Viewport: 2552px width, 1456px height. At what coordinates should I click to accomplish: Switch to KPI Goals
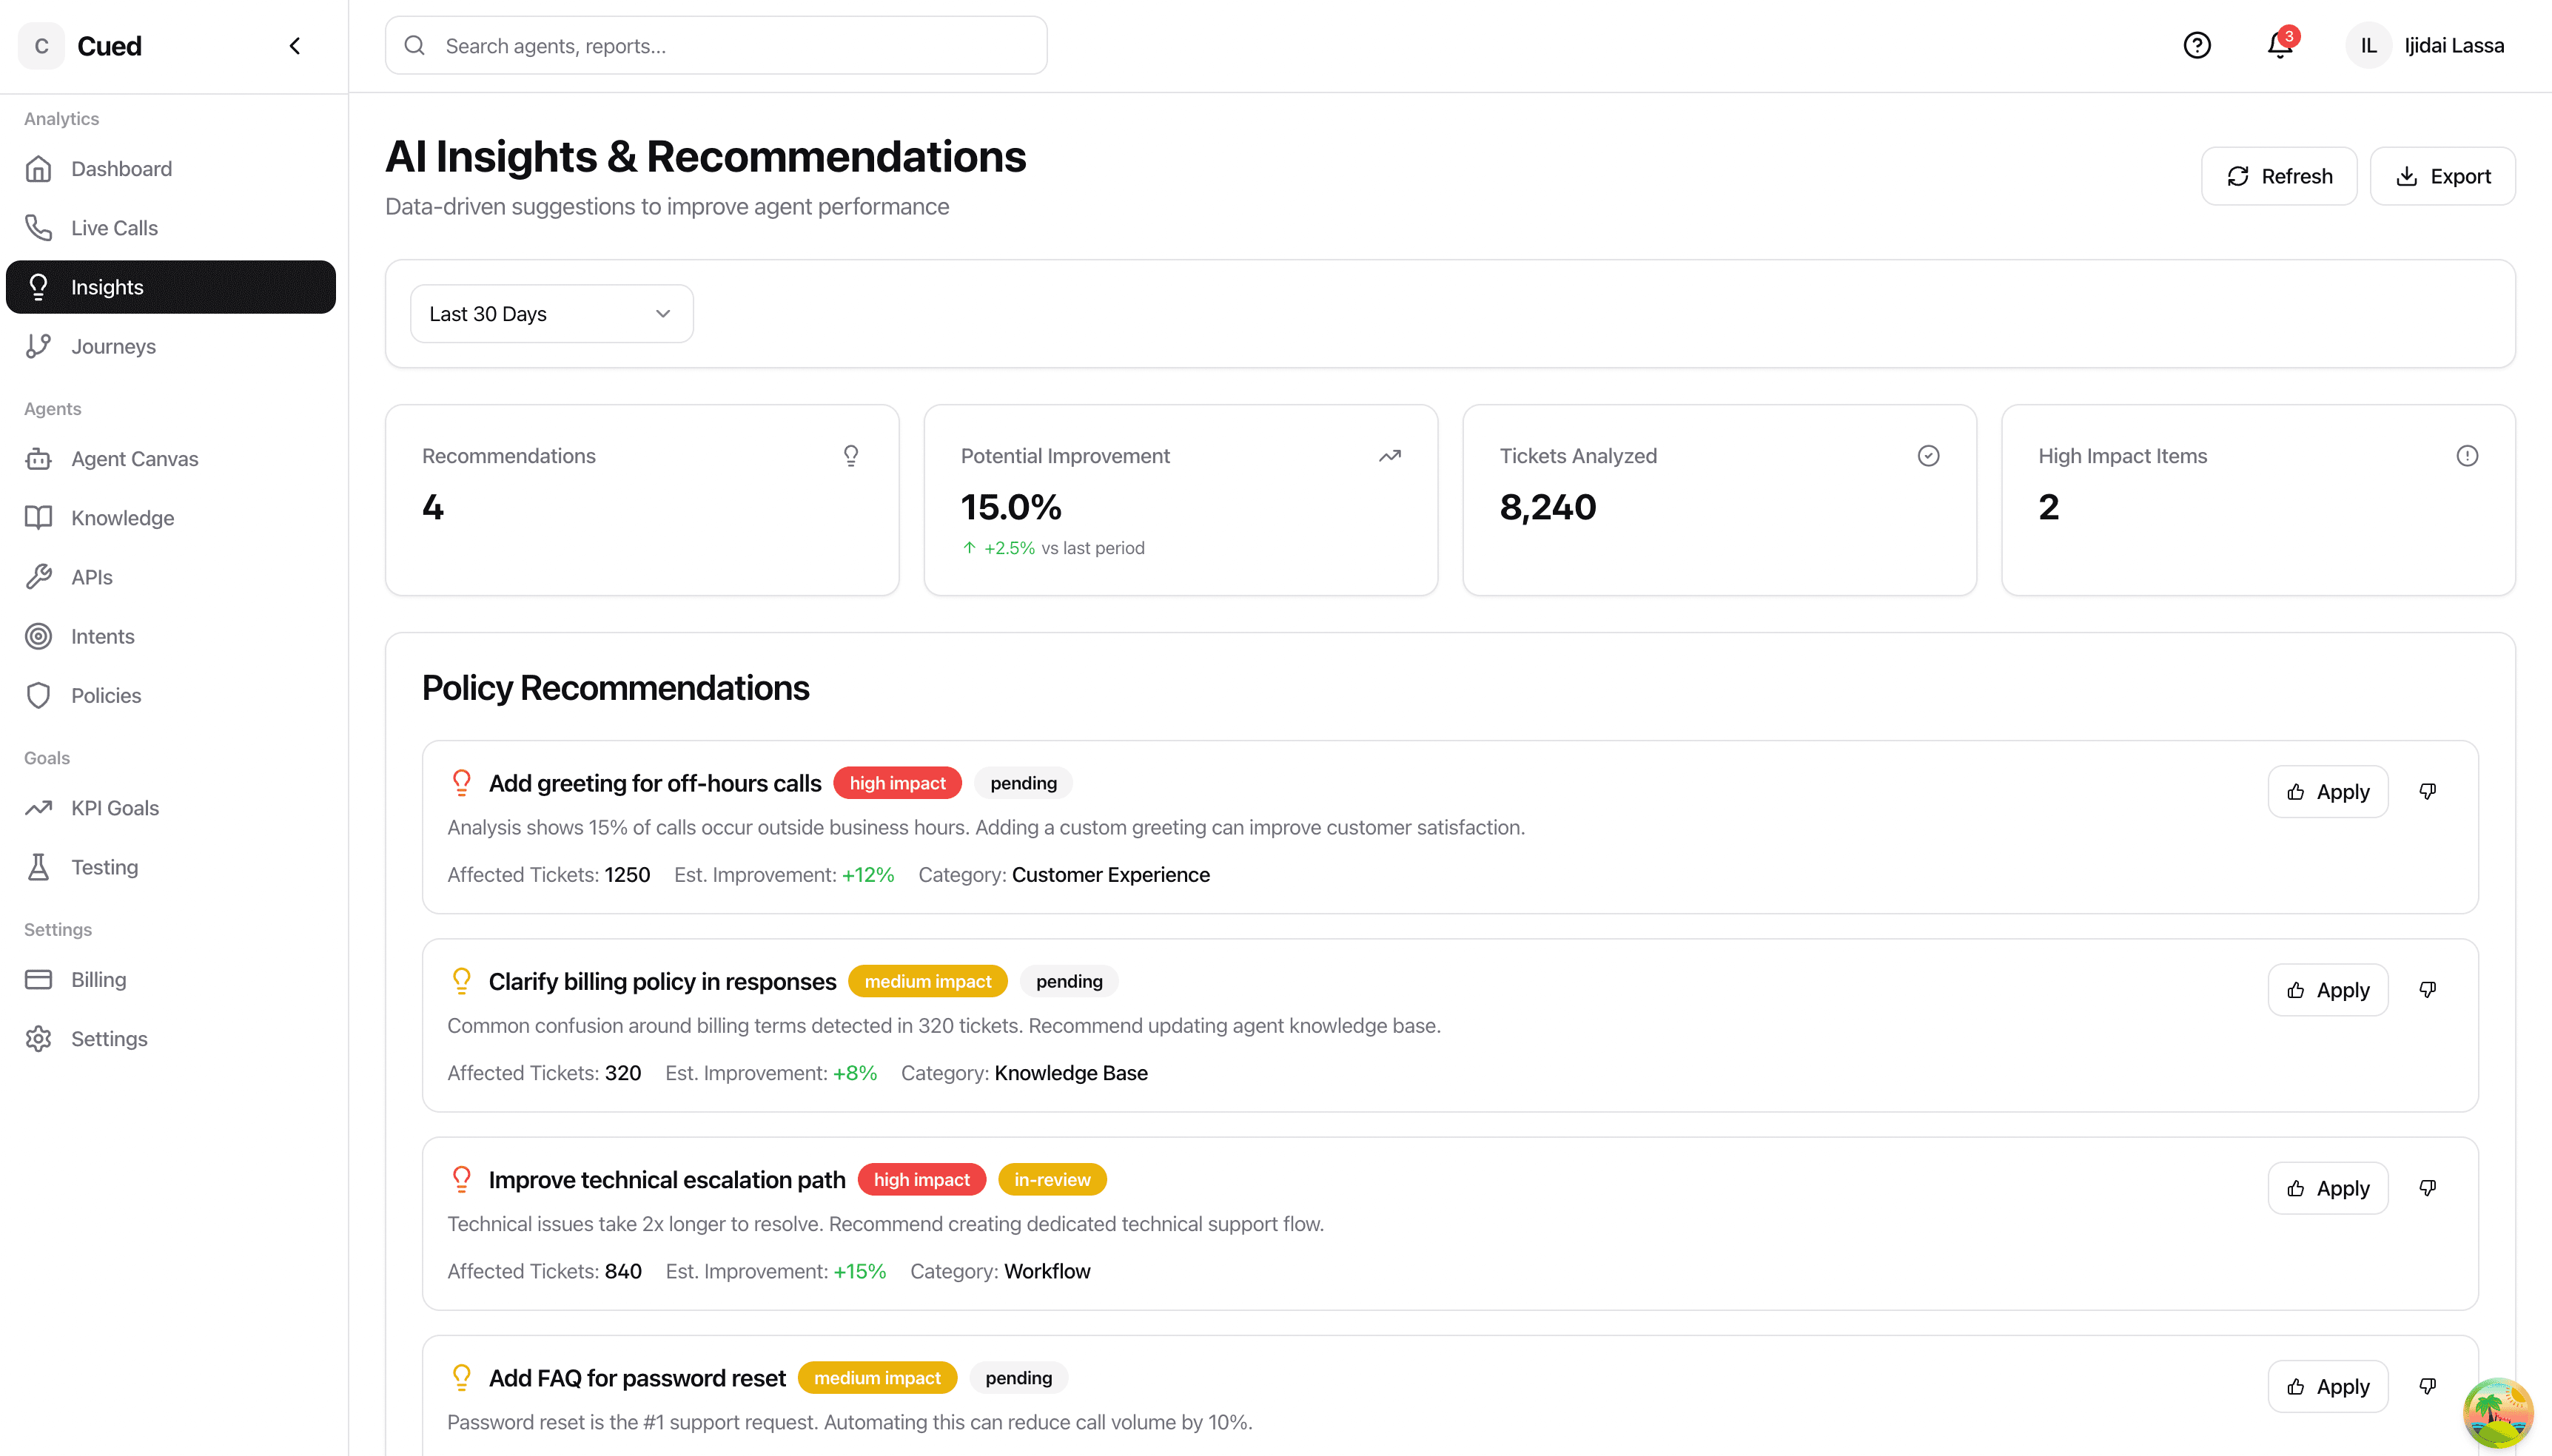[114, 807]
